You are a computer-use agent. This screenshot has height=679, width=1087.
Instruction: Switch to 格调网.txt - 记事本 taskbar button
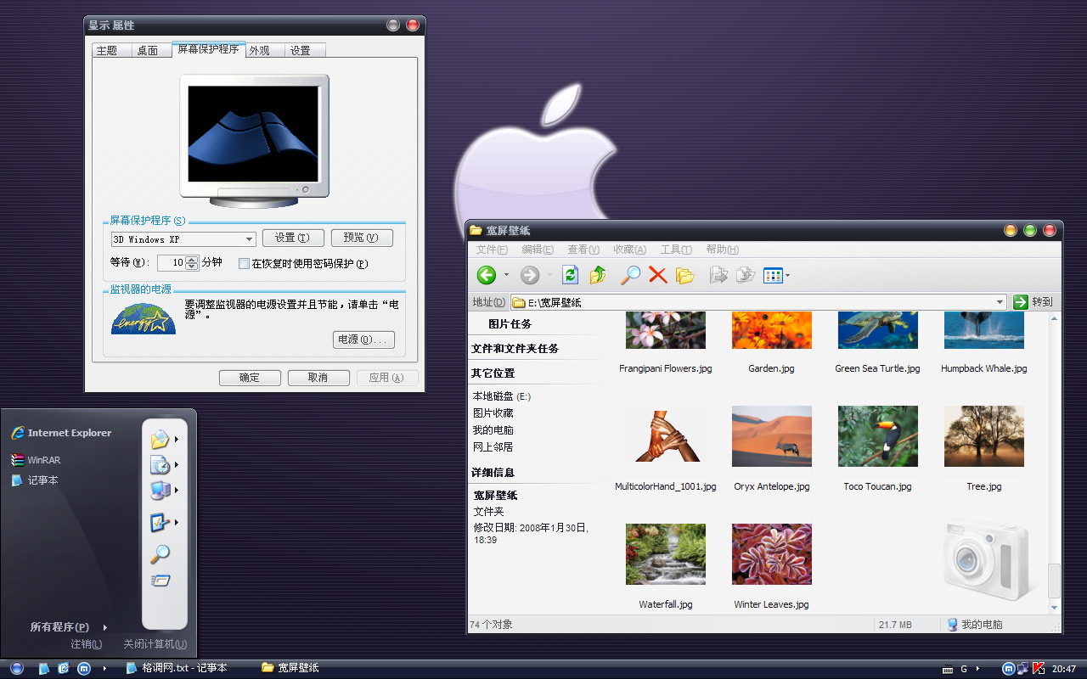point(177,669)
